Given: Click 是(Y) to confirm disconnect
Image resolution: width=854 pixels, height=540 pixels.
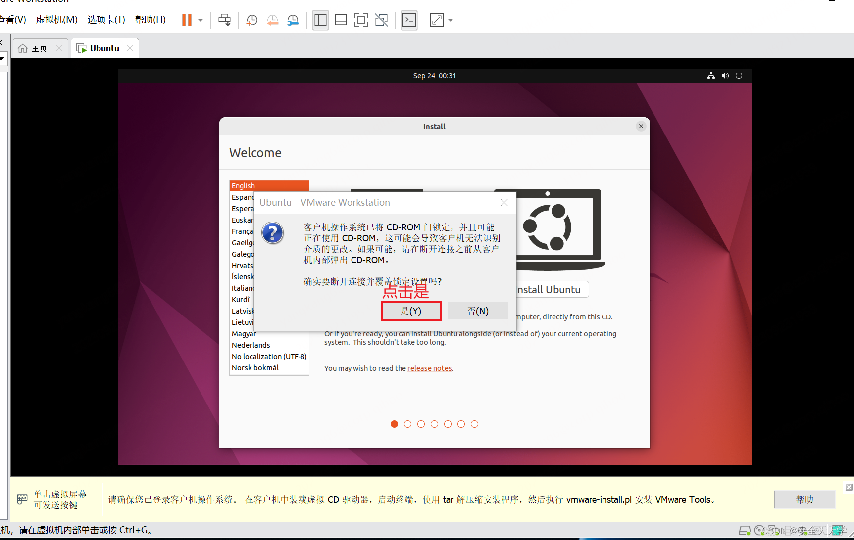Looking at the screenshot, I should click(411, 311).
